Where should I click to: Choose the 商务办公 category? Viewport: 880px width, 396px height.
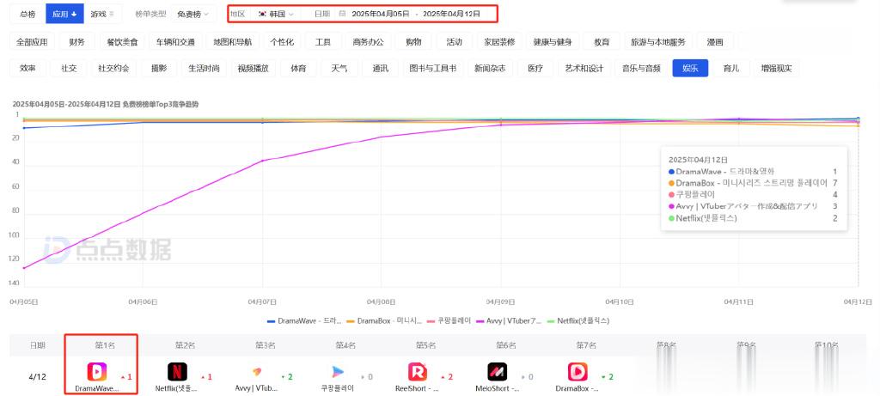(x=368, y=42)
